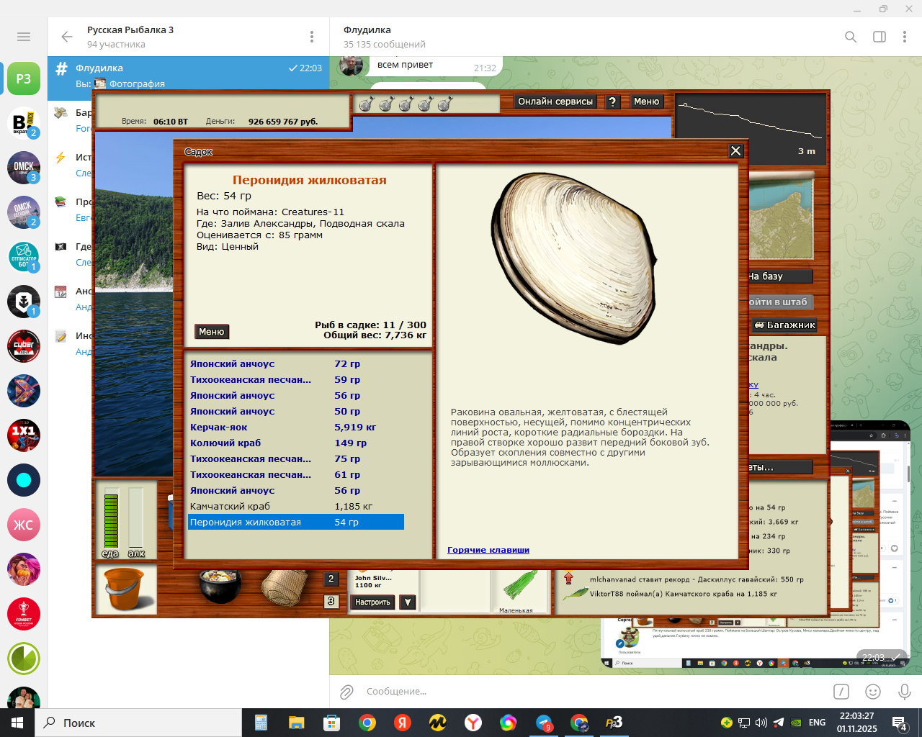The height and width of the screenshot is (737, 922).
Task: Click the question mark help button
Action: point(612,102)
